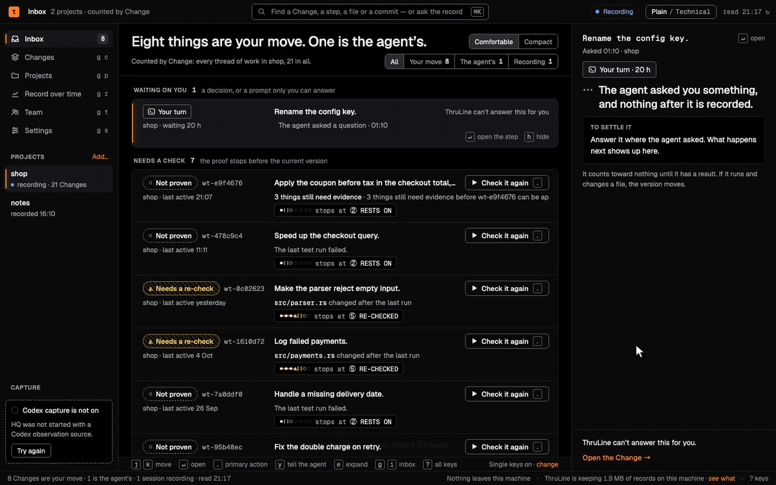Open Changes in the sidebar

58,58
